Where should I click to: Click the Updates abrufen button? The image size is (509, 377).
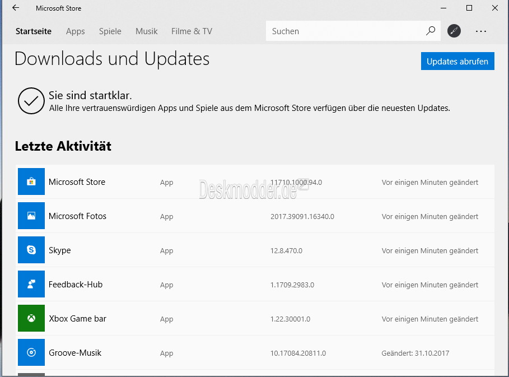coord(457,61)
